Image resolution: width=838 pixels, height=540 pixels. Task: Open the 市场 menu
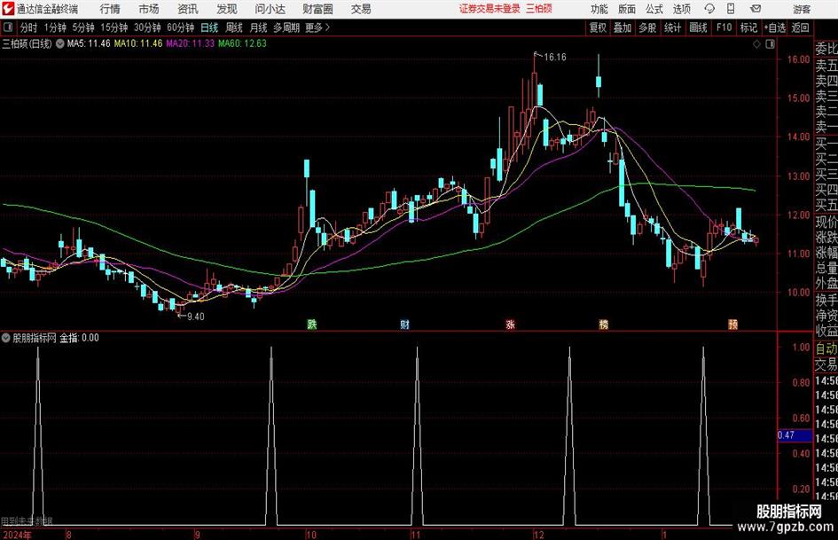click(149, 9)
